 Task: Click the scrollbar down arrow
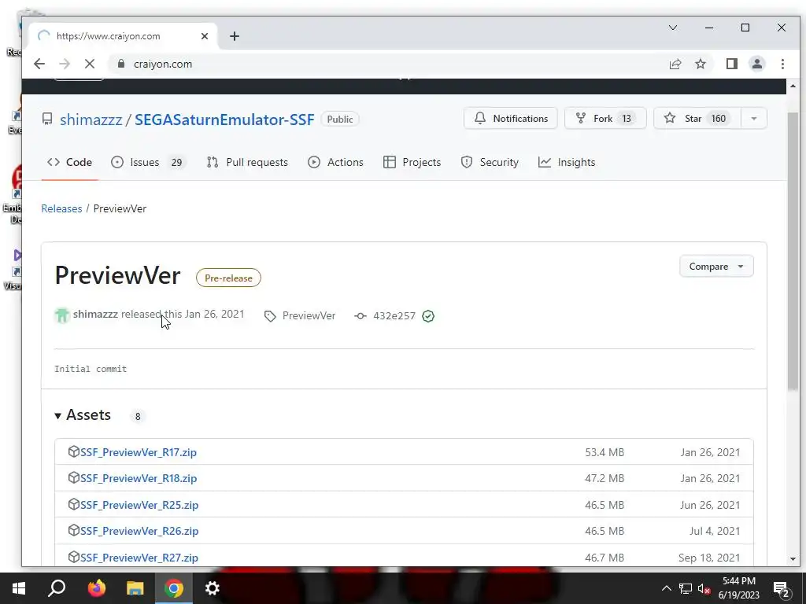[793, 559]
